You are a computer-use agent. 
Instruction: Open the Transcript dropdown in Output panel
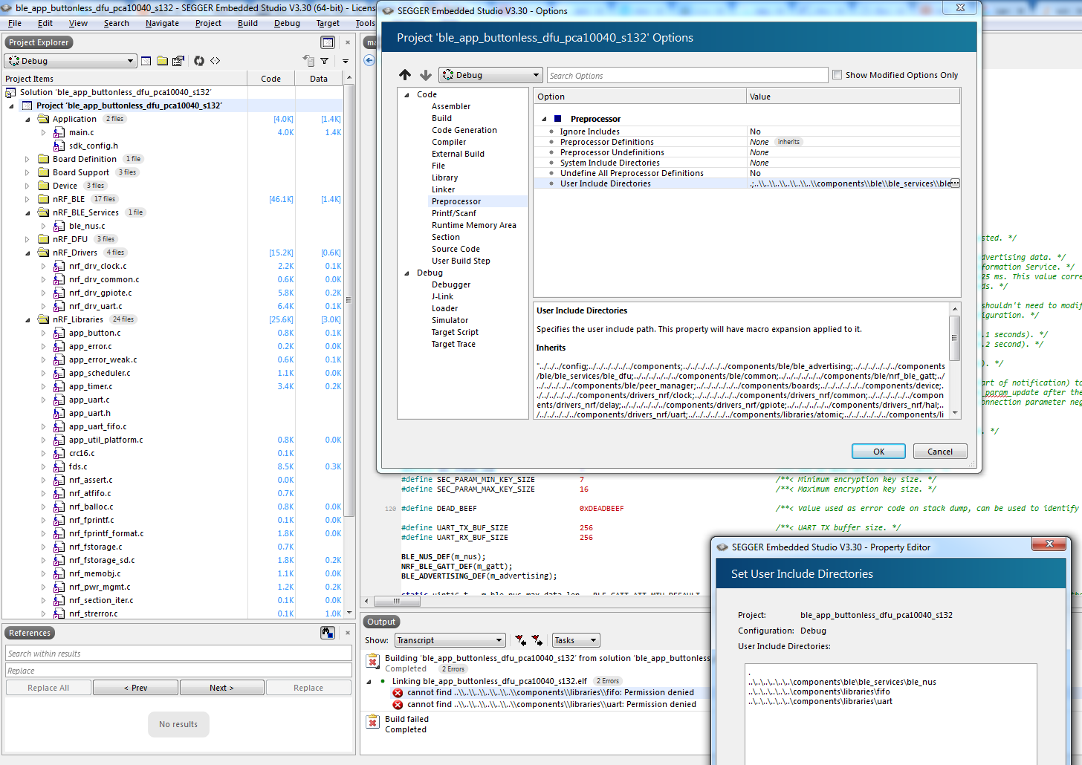tap(450, 640)
